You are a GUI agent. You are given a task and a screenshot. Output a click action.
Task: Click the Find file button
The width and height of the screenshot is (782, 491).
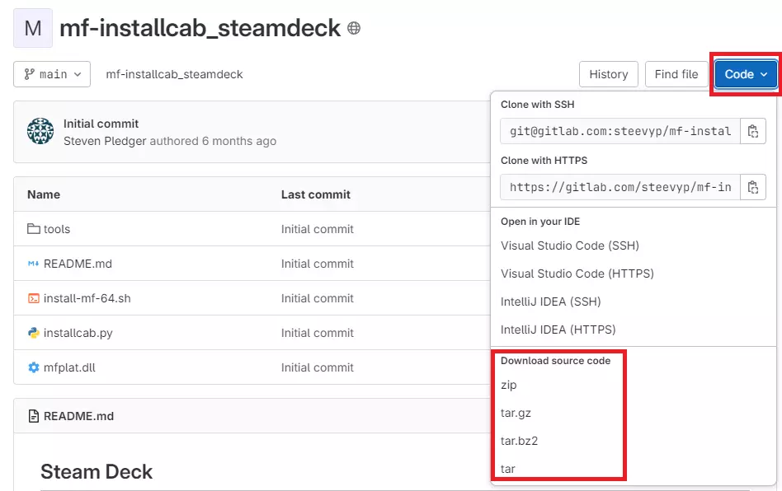pyautogui.click(x=676, y=74)
